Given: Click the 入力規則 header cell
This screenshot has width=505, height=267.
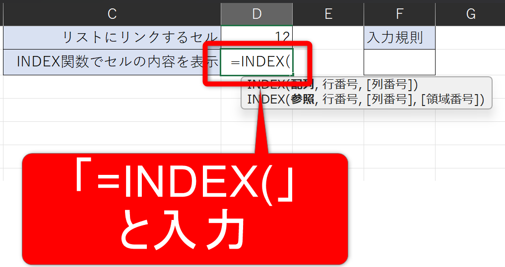Looking at the screenshot, I should (x=399, y=37).
